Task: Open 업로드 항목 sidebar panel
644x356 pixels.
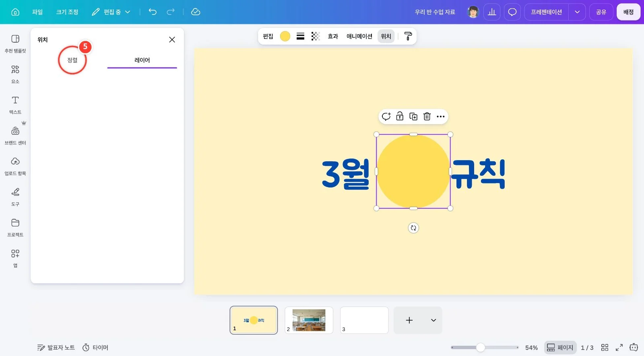Action: (x=15, y=166)
